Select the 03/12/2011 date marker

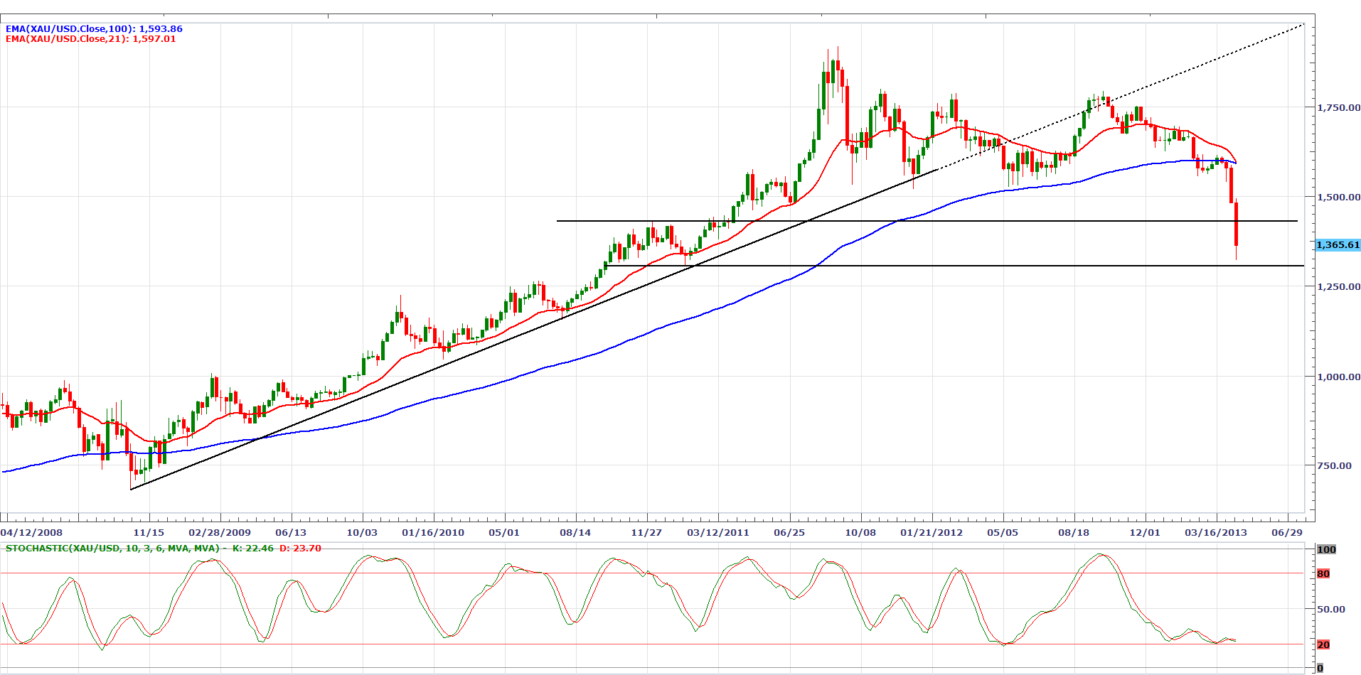tap(718, 532)
